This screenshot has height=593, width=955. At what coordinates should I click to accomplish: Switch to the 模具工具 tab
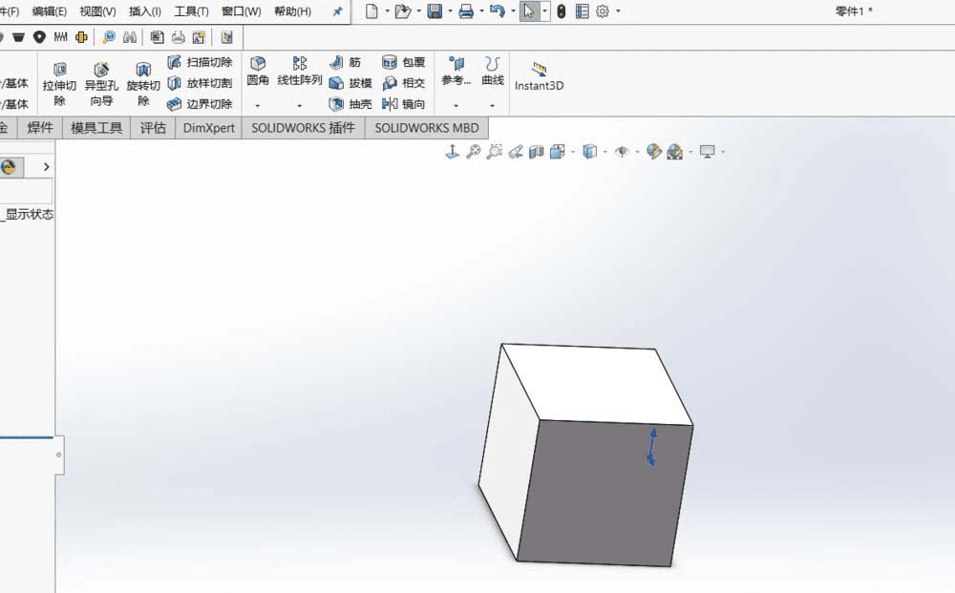click(x=96, y=128)
